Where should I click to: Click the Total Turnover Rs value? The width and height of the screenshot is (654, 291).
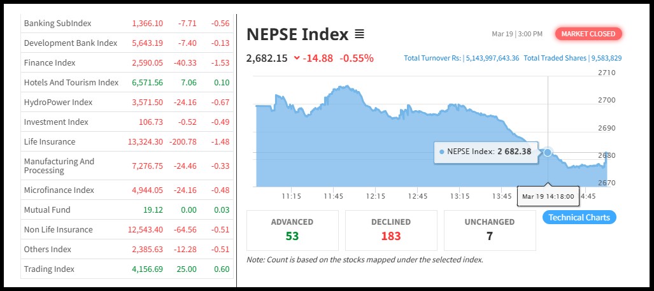pyautogui.click(x=492, y=58)
